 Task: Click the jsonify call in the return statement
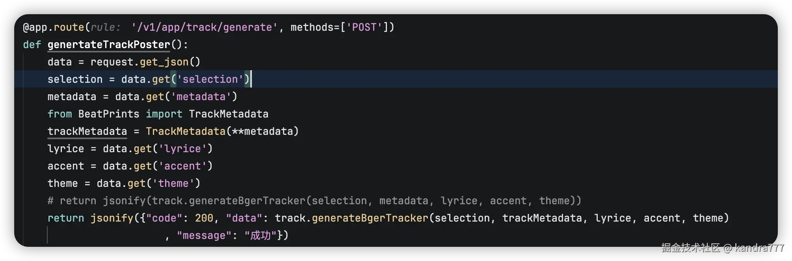[x=112, y=218]
